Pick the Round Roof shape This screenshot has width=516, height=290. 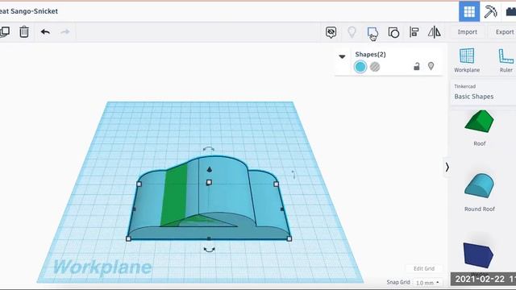tap(480, 186)
